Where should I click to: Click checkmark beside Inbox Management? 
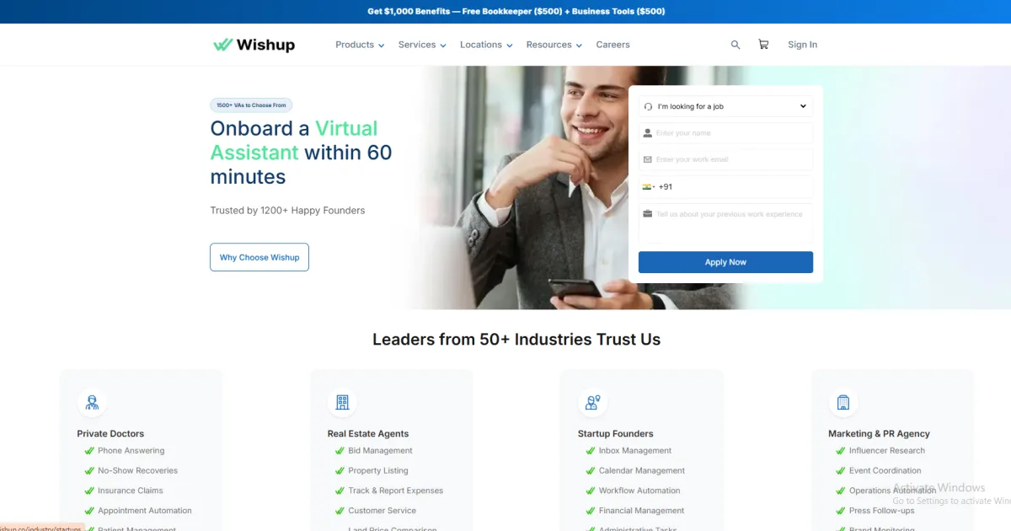[590, 451]
